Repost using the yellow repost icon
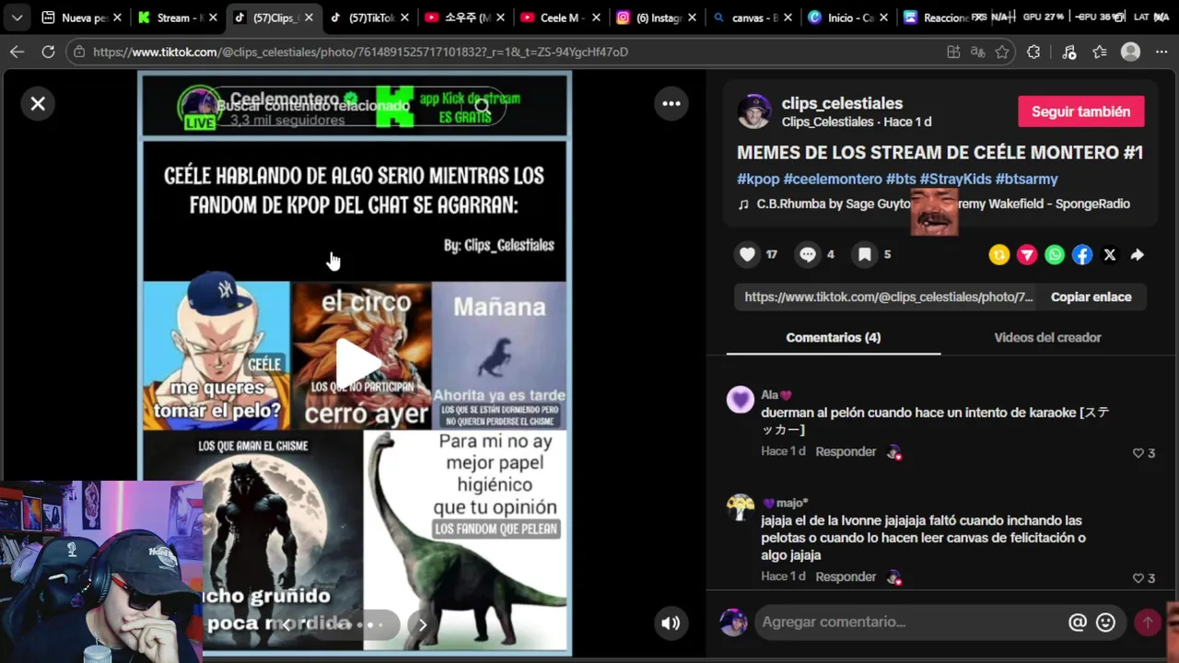This screenshot has width=1179, height=663. point(999,255)
